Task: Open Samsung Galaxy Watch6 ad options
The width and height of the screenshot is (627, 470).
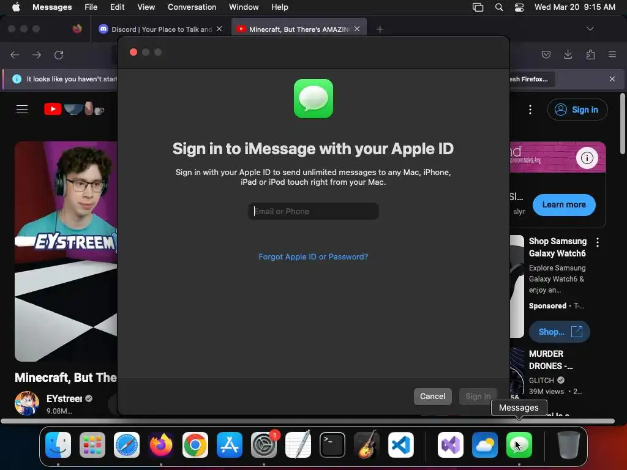Action: pos(598,242)
